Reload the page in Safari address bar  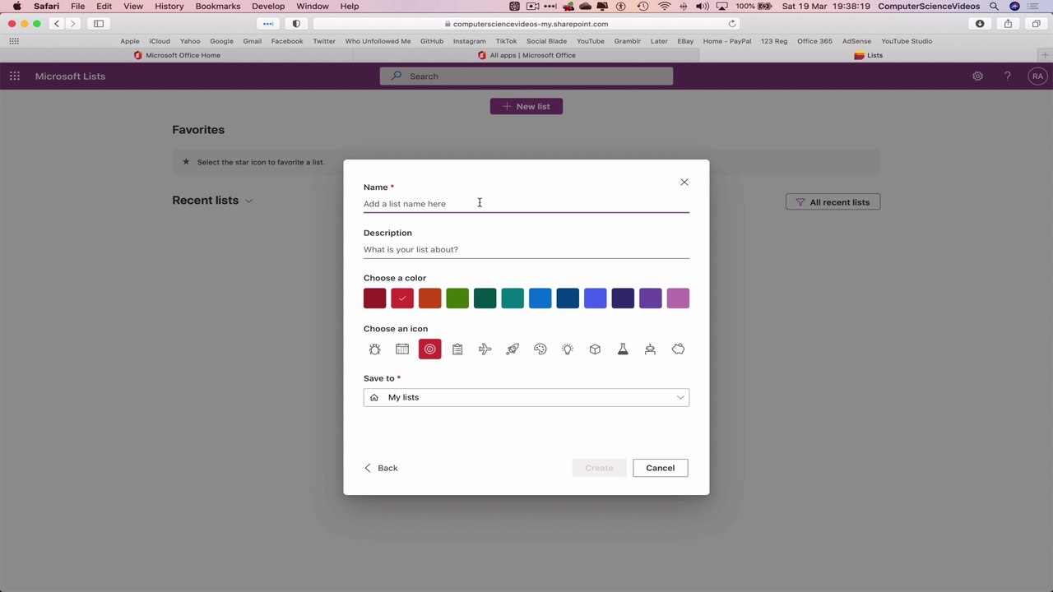tap(732, 24)
